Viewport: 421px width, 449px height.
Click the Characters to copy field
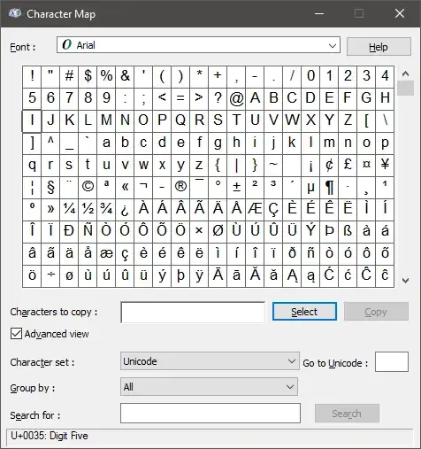(193, 312)
